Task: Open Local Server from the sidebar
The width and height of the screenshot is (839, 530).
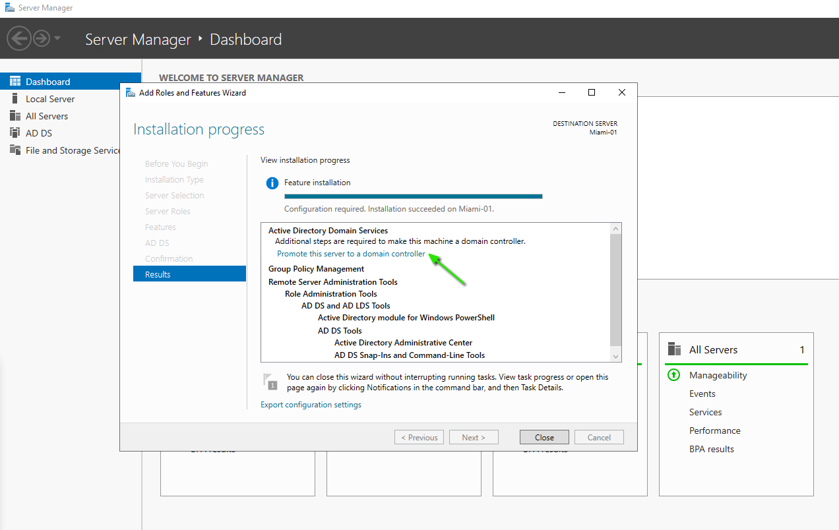Action: click(x=50, y=99)
